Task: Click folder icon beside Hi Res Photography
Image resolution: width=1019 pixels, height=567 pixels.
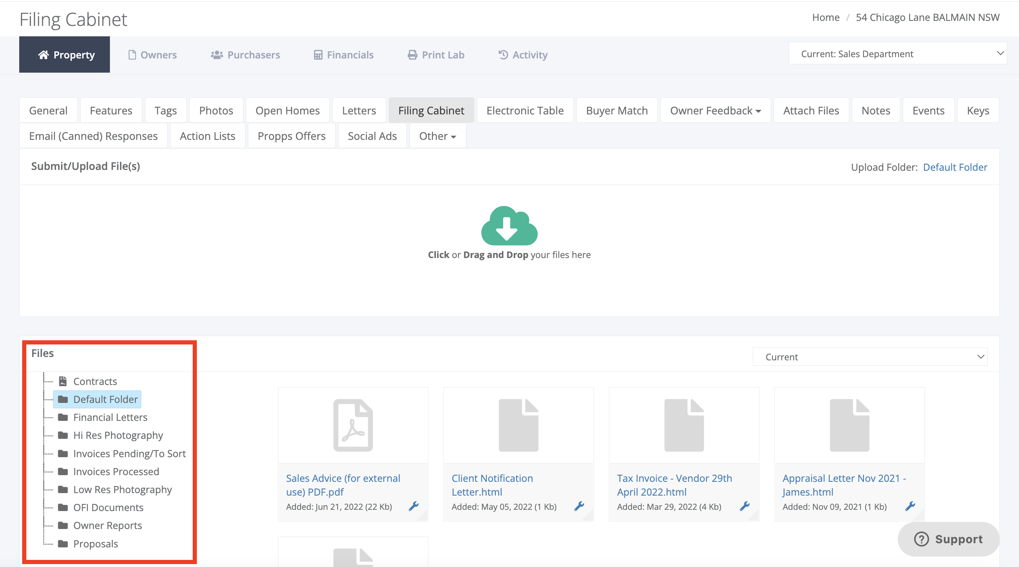Action: (x=63, y=435)
